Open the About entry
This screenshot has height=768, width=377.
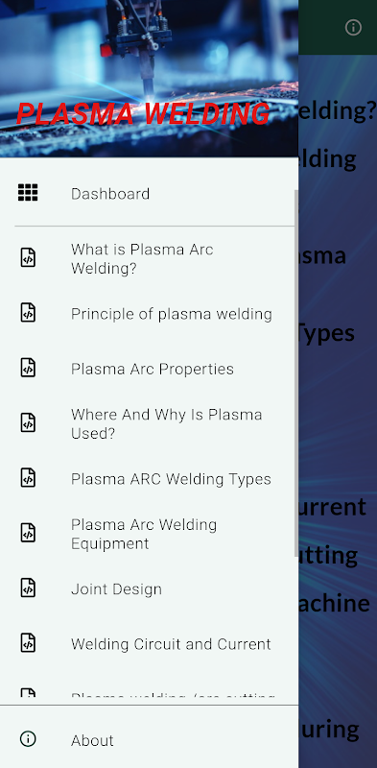(x=149, y=739)
